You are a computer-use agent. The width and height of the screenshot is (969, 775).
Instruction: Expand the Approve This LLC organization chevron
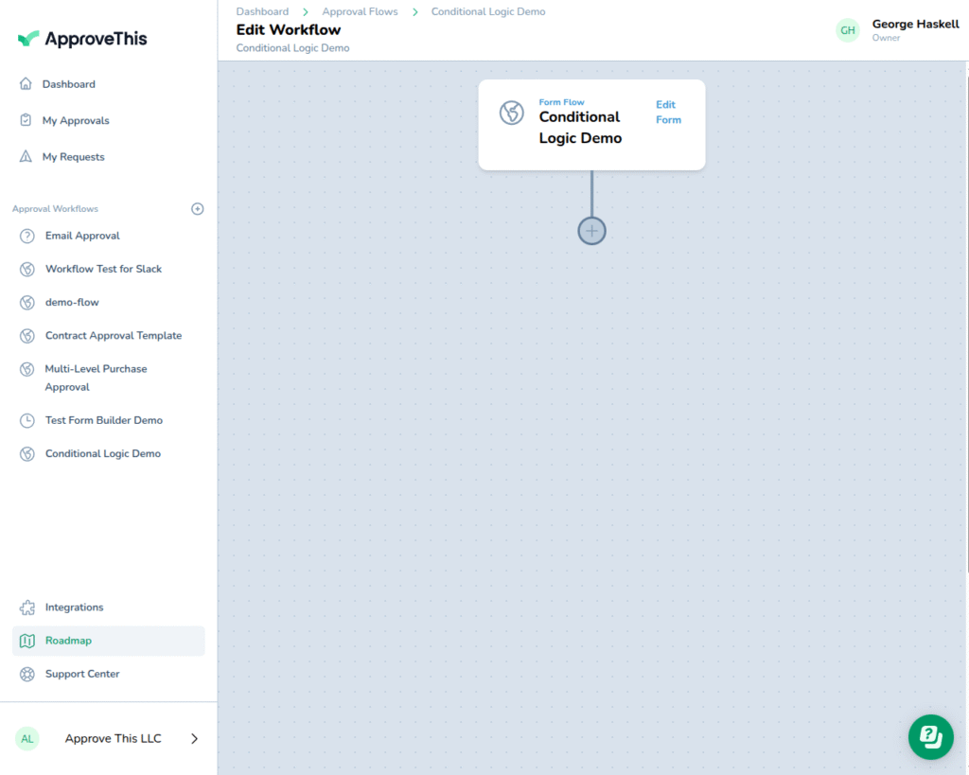[194, 738]
